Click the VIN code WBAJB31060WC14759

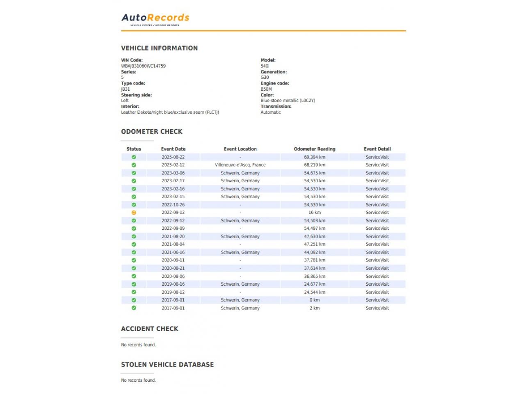coord(143,66)
